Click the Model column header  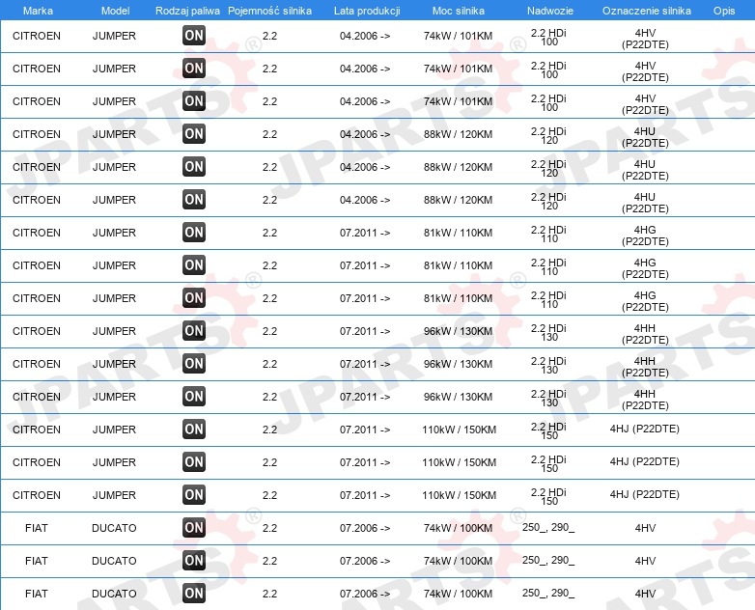click(x=115, y=11)
